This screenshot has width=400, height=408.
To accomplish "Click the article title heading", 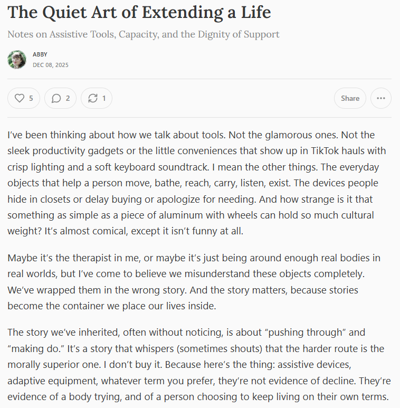I will (x=139, y=12).
